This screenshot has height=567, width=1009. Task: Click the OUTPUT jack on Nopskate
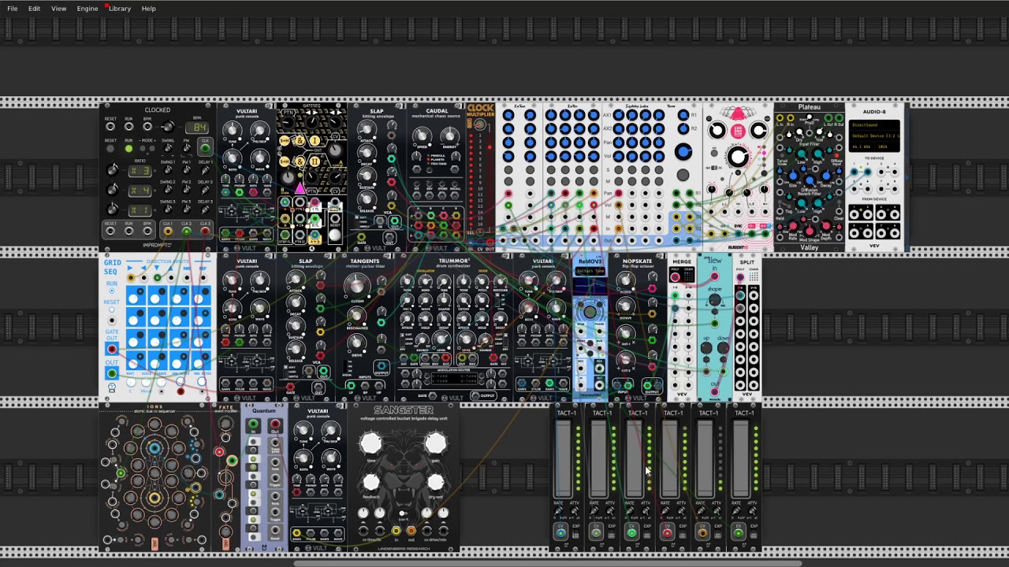point(652,386)
